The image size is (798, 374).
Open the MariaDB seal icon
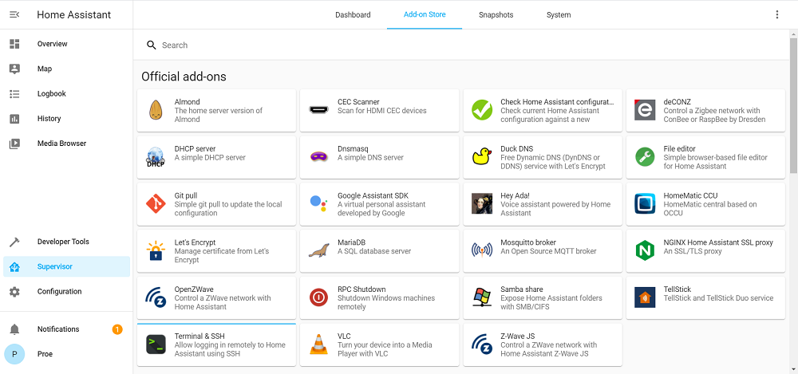pos(318,251)
